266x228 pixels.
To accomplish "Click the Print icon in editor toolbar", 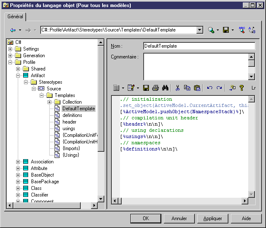I will [x=155, y=88].
